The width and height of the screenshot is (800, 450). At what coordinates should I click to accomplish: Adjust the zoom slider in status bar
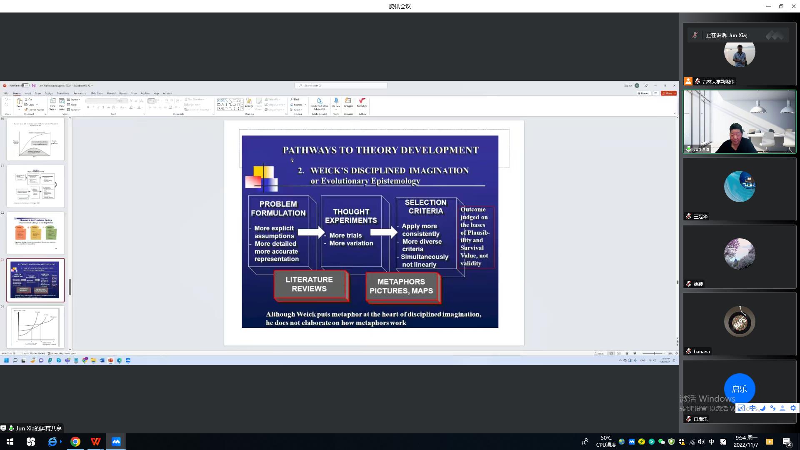tap(654, 353)
